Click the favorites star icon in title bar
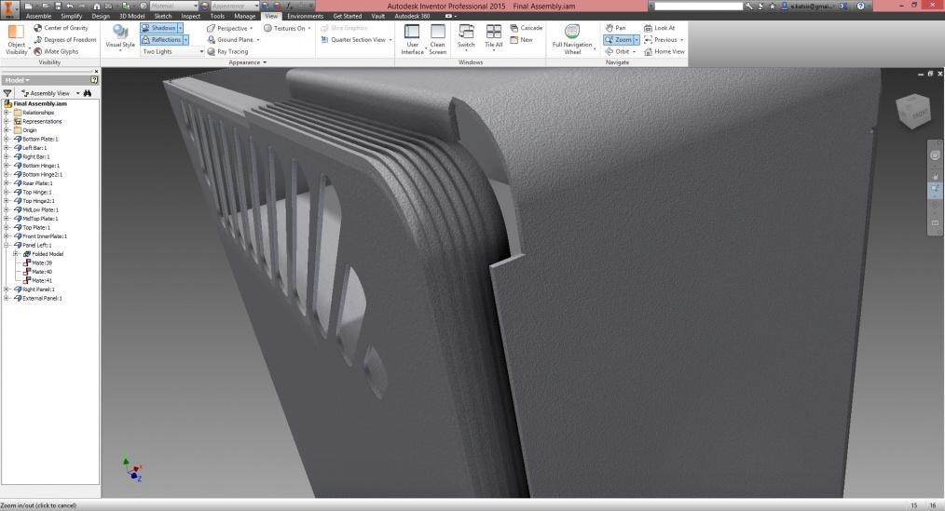945x511 pixels. coord(772,6)
